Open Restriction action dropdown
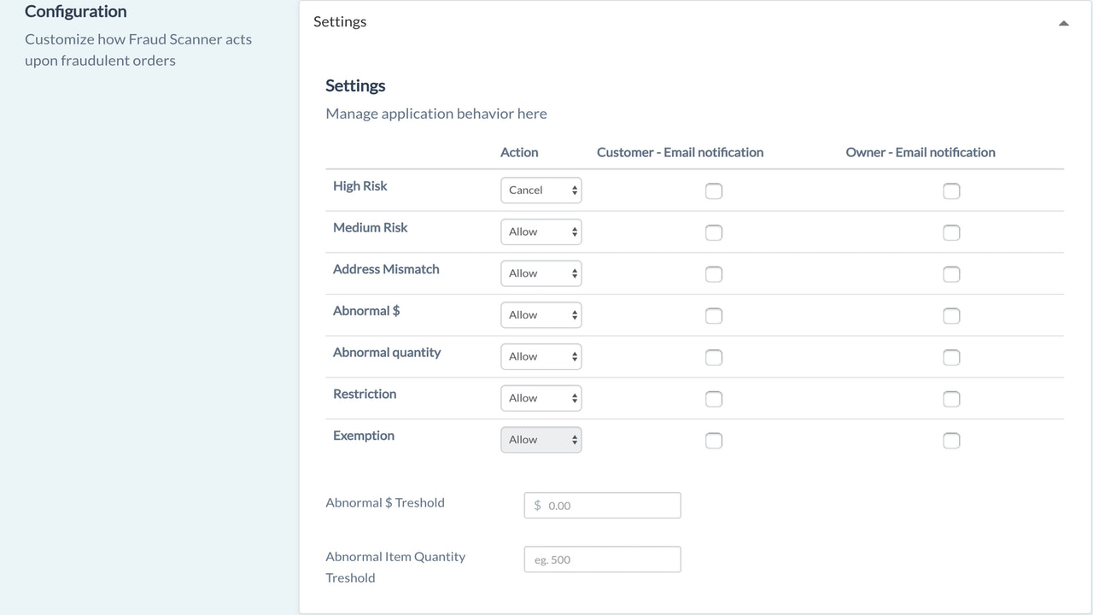The width and height of the screenshot is (1093, 615). 541,398
